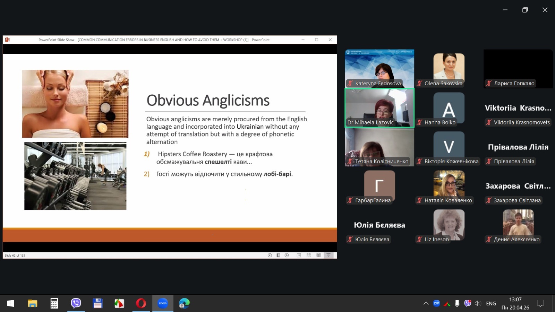
Task: Click the Zoom taskbar icon
Action: [x=163, y=303]
